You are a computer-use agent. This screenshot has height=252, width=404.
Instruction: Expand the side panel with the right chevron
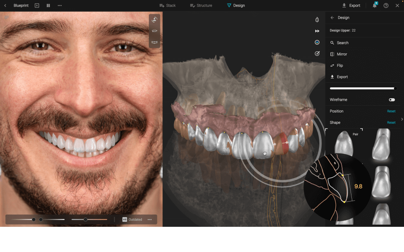tap(401, 119)
